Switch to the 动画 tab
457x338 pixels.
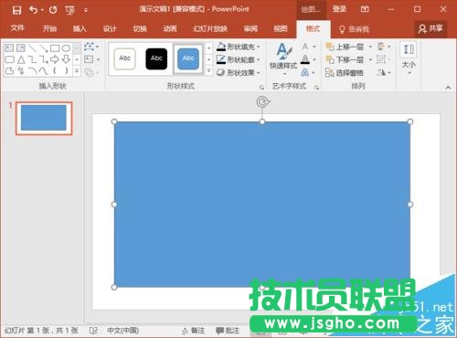click(170, 28)
